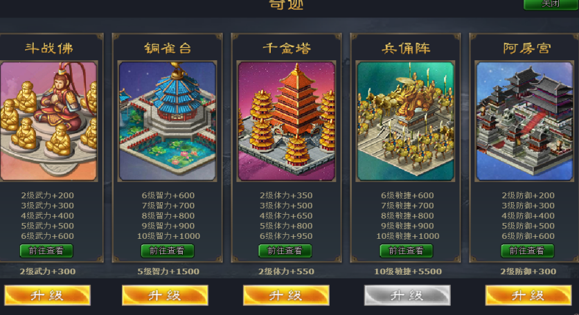The height and width of the screenshot is (315, 579).
Task: Select the 阿房宫 palace artwork
Action: tap(524, 121)
